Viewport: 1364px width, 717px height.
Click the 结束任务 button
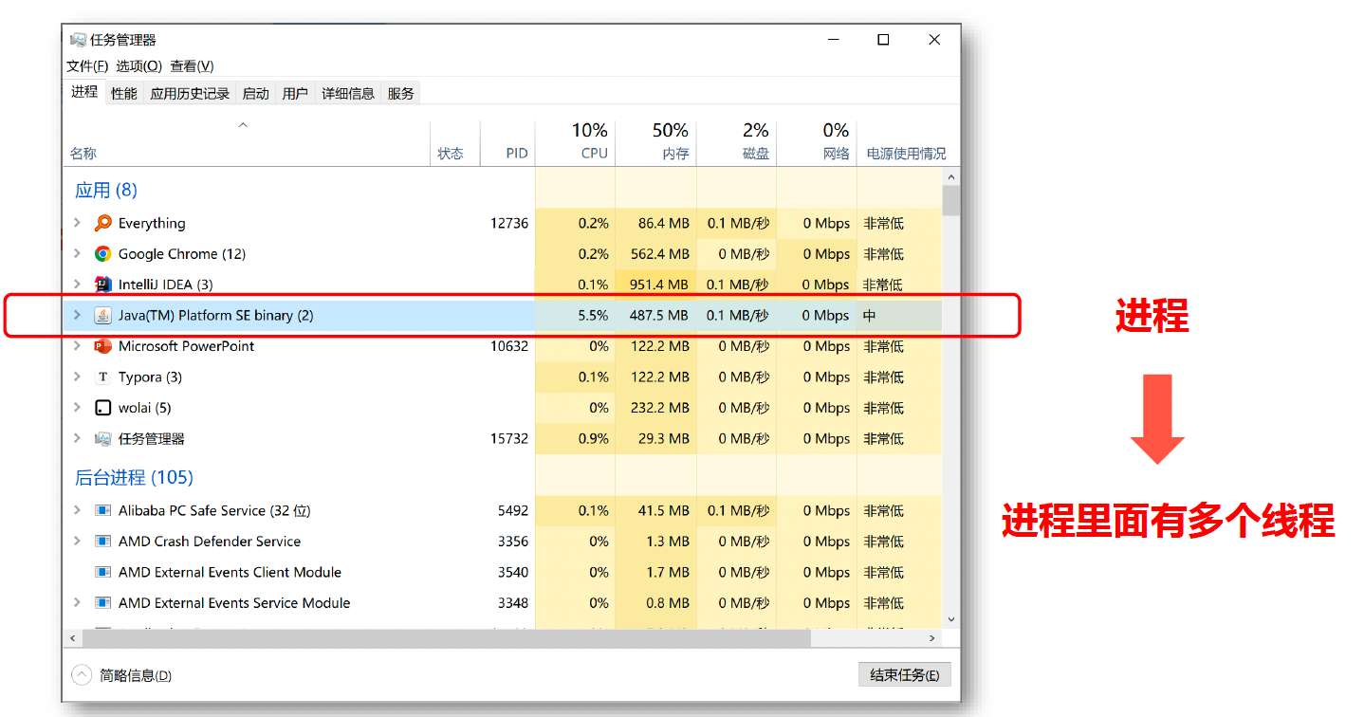point(904,675)
